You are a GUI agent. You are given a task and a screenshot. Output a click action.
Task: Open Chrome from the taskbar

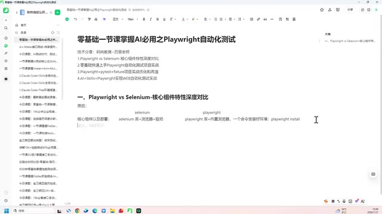pos(77,210)
